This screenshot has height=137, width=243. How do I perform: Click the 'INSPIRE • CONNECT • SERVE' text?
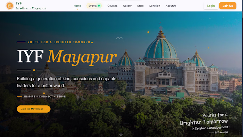click(x=45, y=97)
